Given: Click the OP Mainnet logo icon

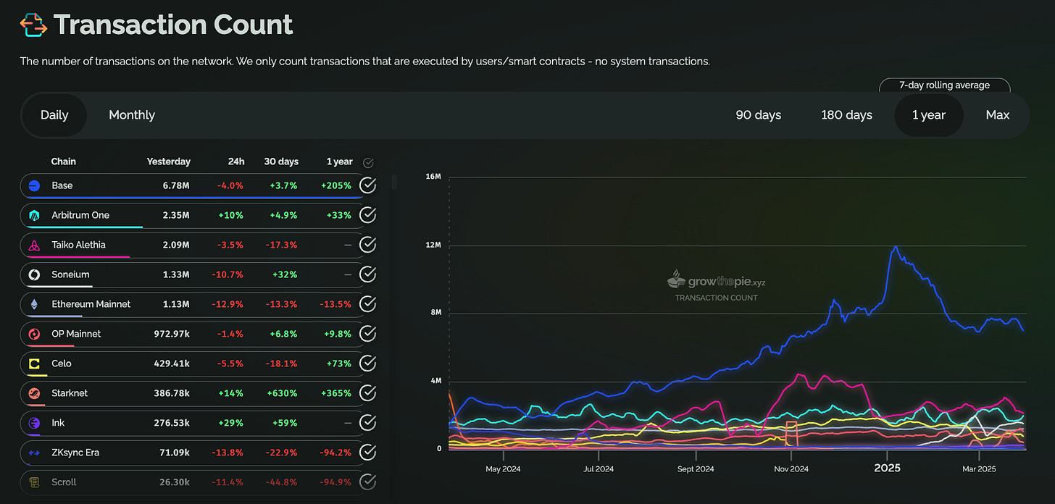Looking at the screenshot, I should click(x=34, y=334).
